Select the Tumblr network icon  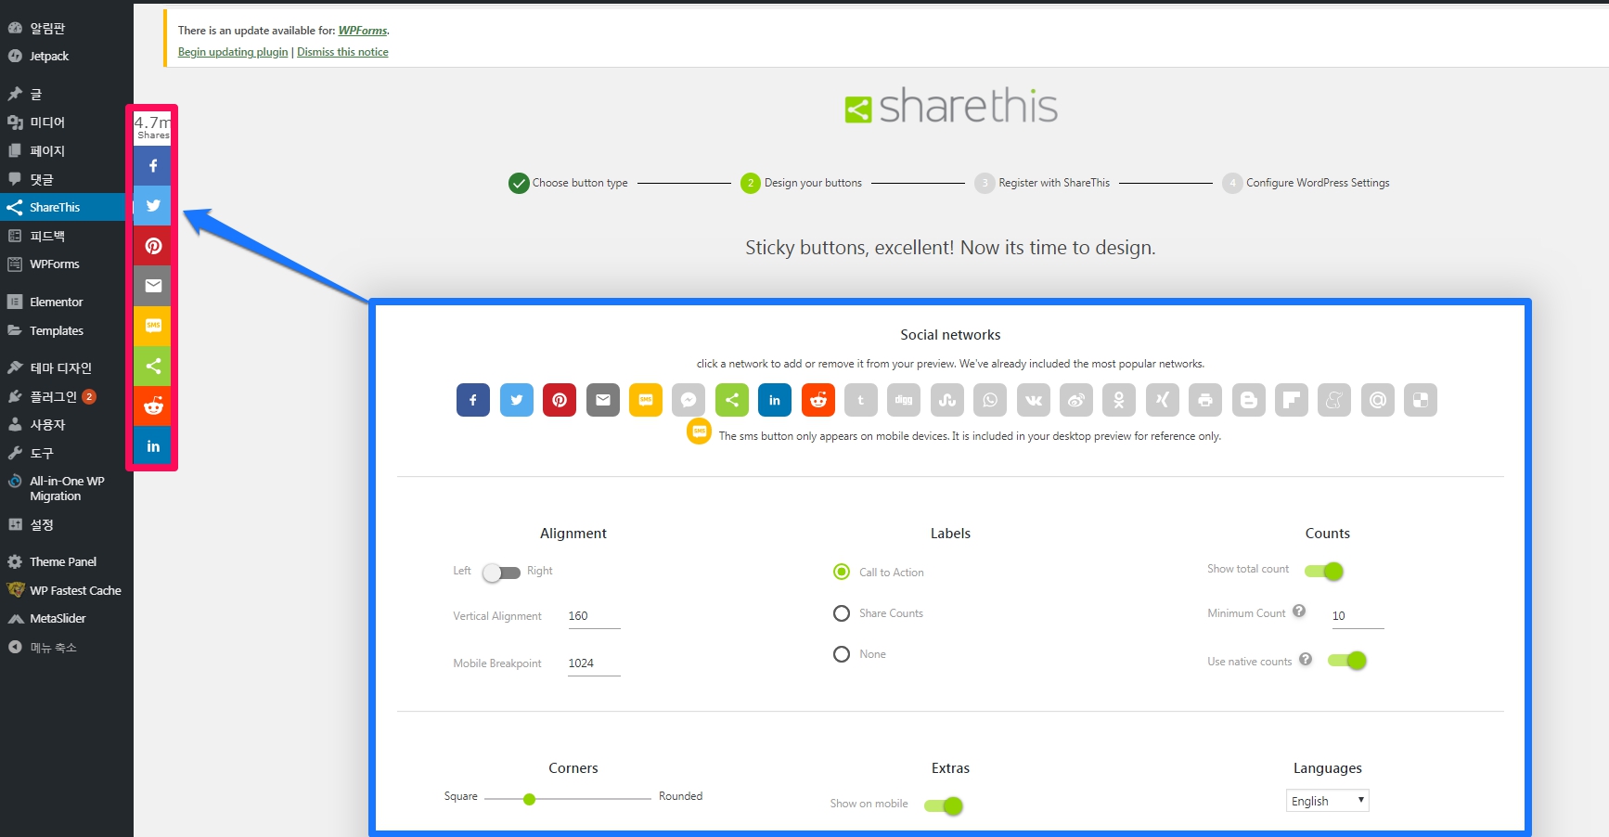pyautogui.click(x=860, y=400)
